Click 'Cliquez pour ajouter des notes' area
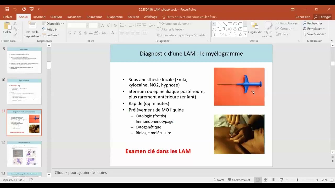The height and width of the screenshot is (188, 335). click(x=81, y=173)
